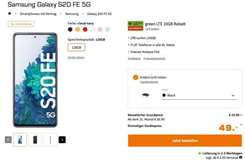Click the info icon next to € 19.99
Screen dimensions: 245x162
241,115
